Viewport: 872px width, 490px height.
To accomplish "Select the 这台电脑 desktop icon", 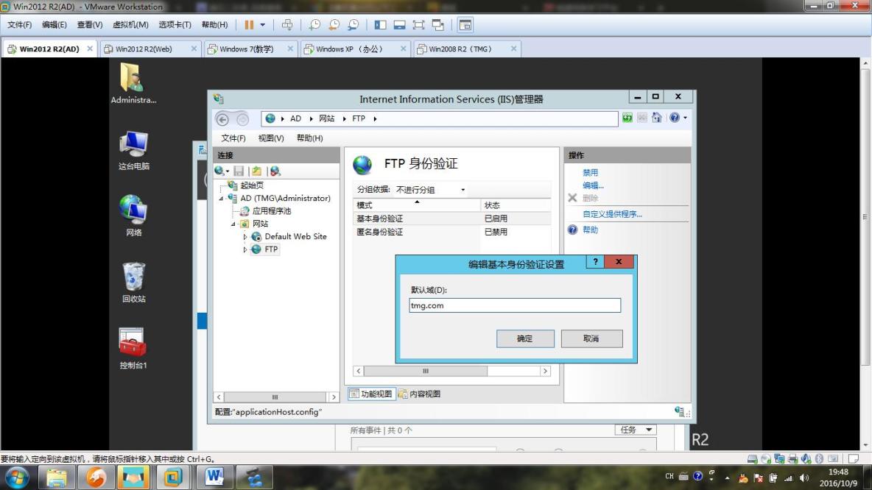I will (133, 150).
